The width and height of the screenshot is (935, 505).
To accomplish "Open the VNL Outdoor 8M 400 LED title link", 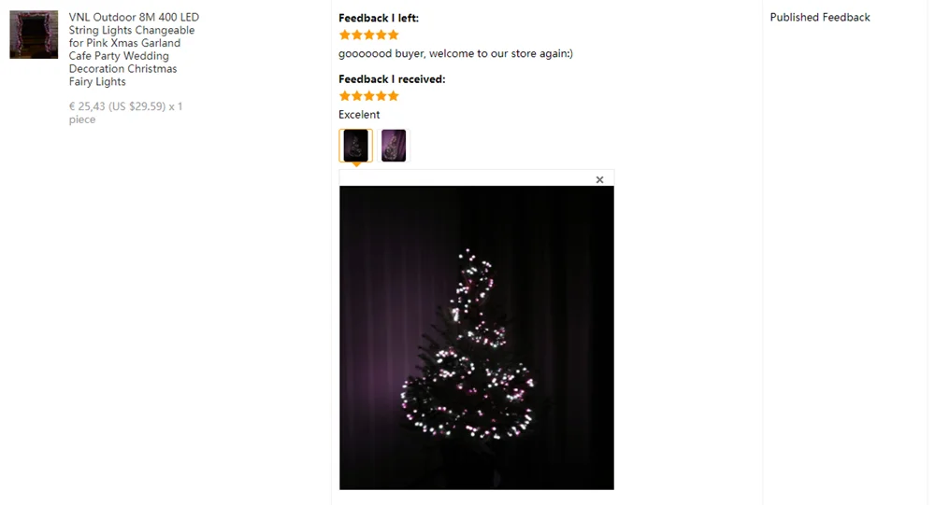I will [x=134, y=49].
